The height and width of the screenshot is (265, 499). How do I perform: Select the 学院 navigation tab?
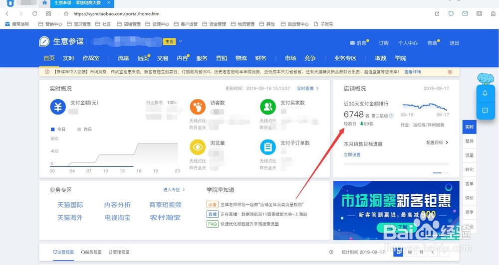point(400,58)
